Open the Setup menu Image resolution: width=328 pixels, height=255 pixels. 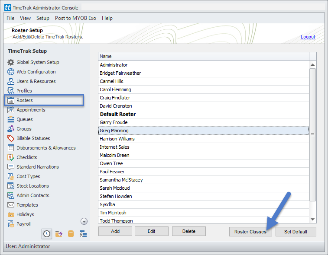tap(42, 18)
